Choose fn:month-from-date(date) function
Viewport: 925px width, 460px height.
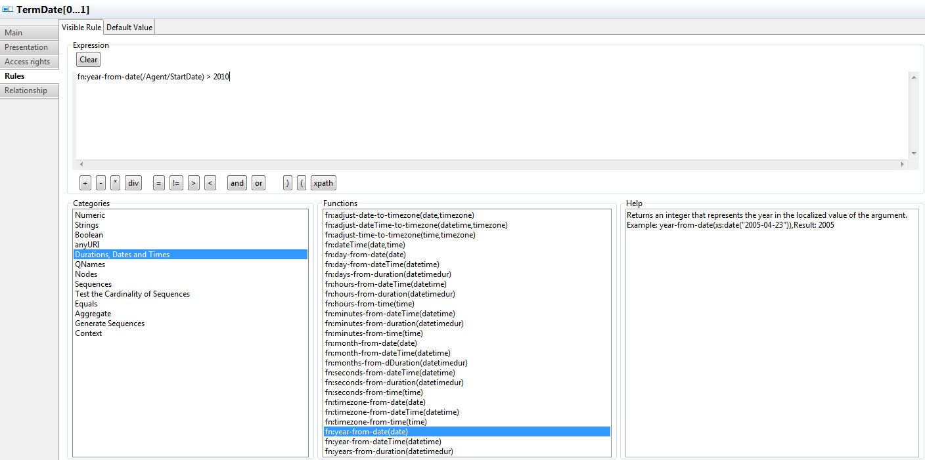click(371, 343)
